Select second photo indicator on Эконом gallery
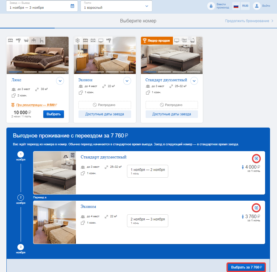Screen dimensions: 277x272 [97, 72]
